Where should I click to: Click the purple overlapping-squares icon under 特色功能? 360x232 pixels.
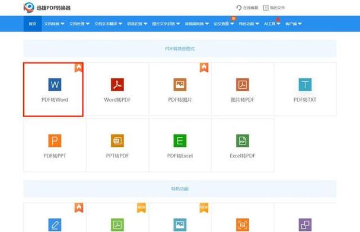coord(305,225)
